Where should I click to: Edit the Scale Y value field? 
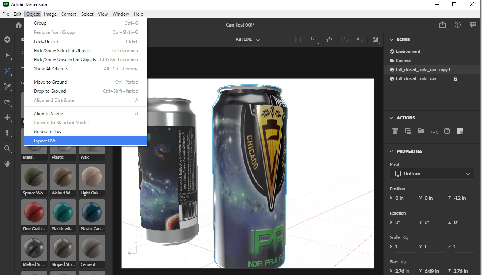[x=434, y=247]
